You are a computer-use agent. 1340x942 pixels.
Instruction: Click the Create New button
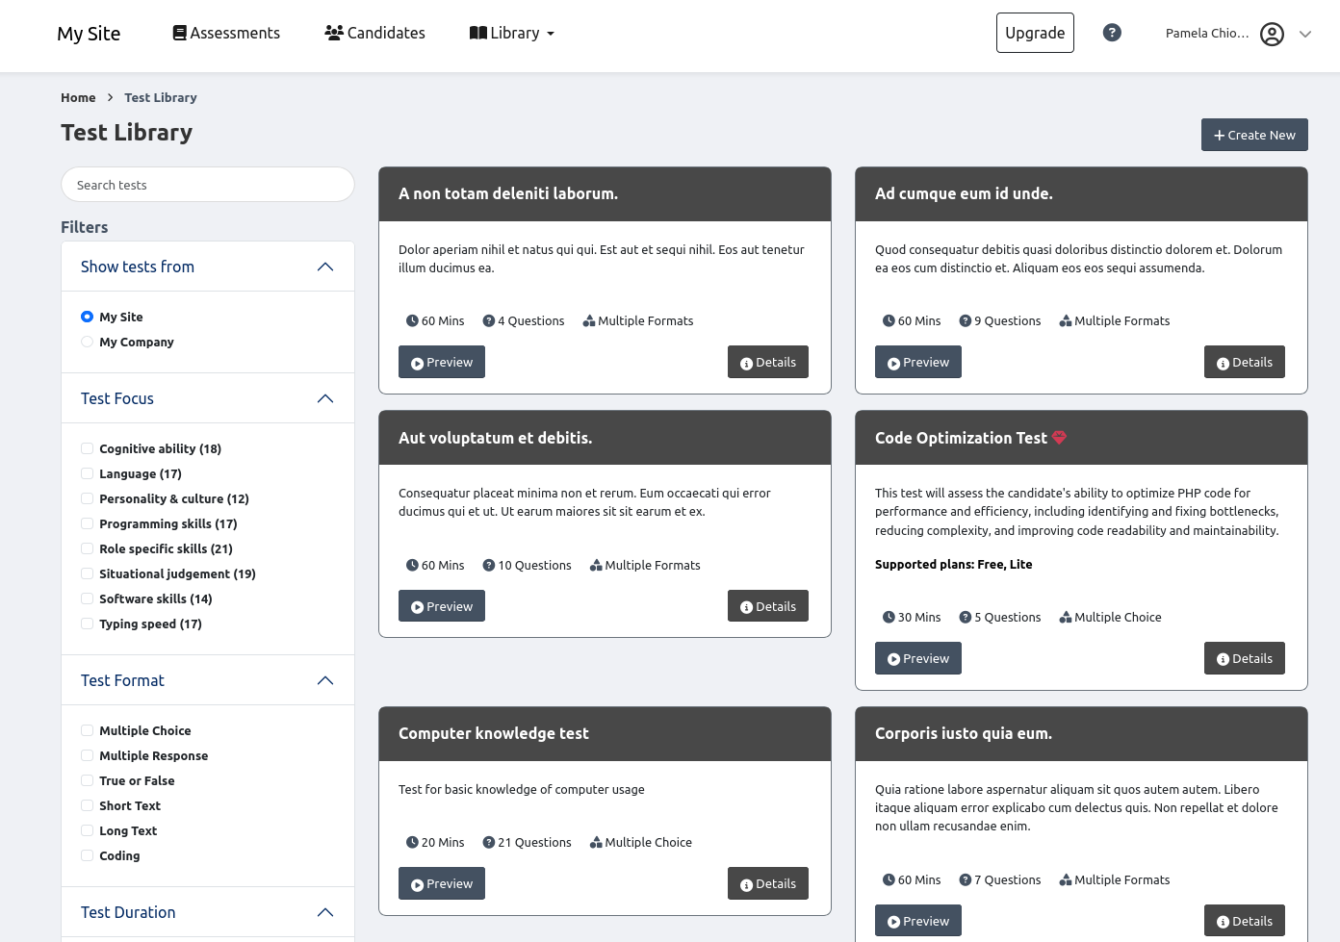pyautogui.click(x=1253, y=136)
